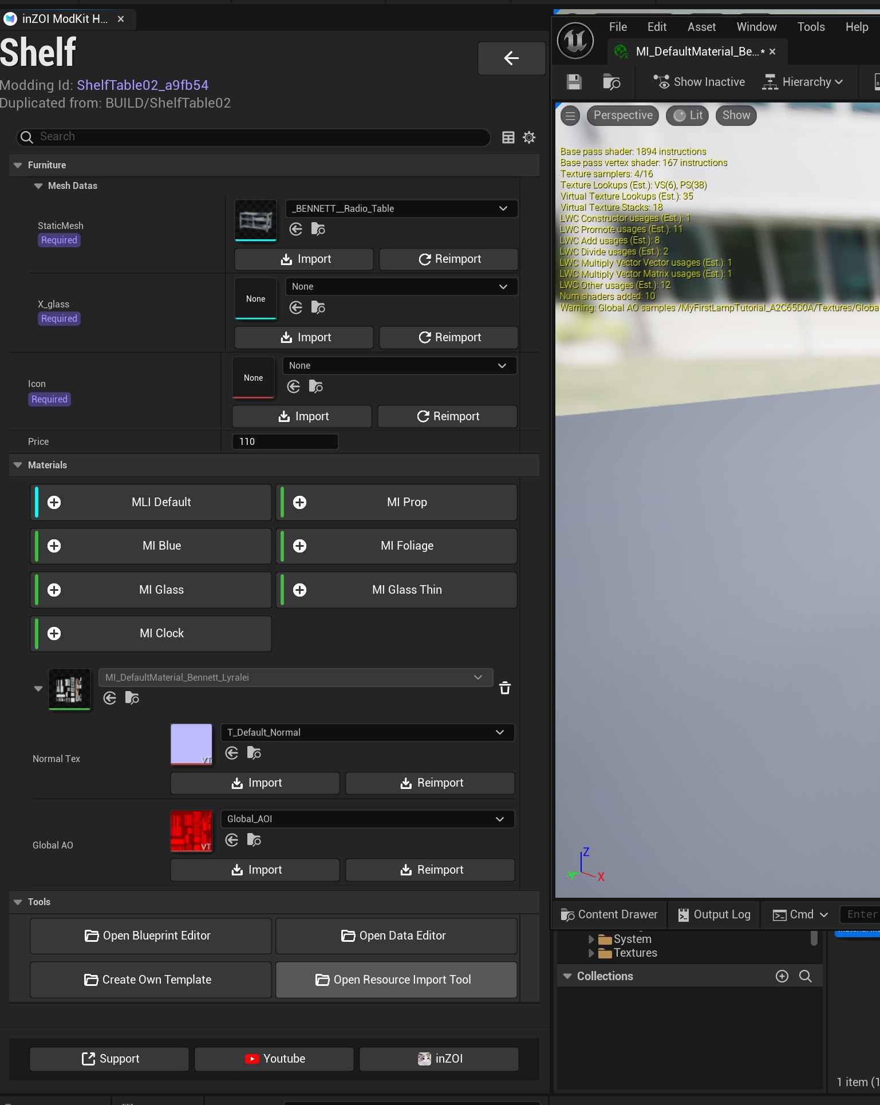Open the X_glass None dropdown
This screenshot has width=880, height=1105.
[x=401, y=287]
